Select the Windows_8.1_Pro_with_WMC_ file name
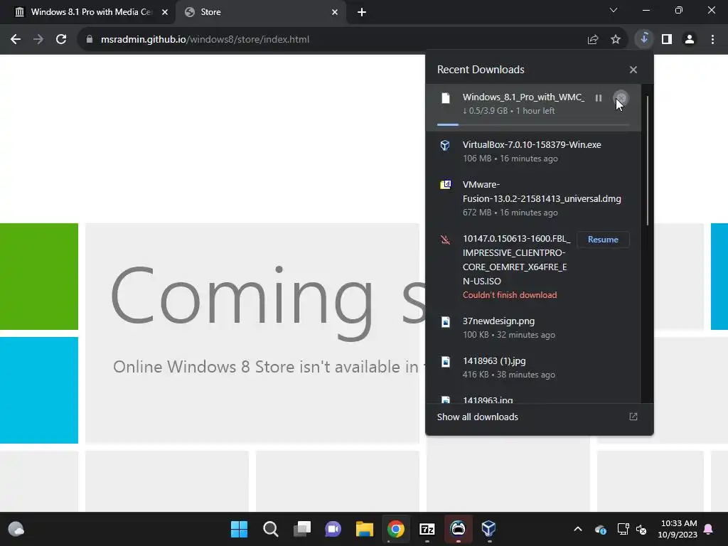Viewport: 728px width, 546px height. (x=523, y=97)
